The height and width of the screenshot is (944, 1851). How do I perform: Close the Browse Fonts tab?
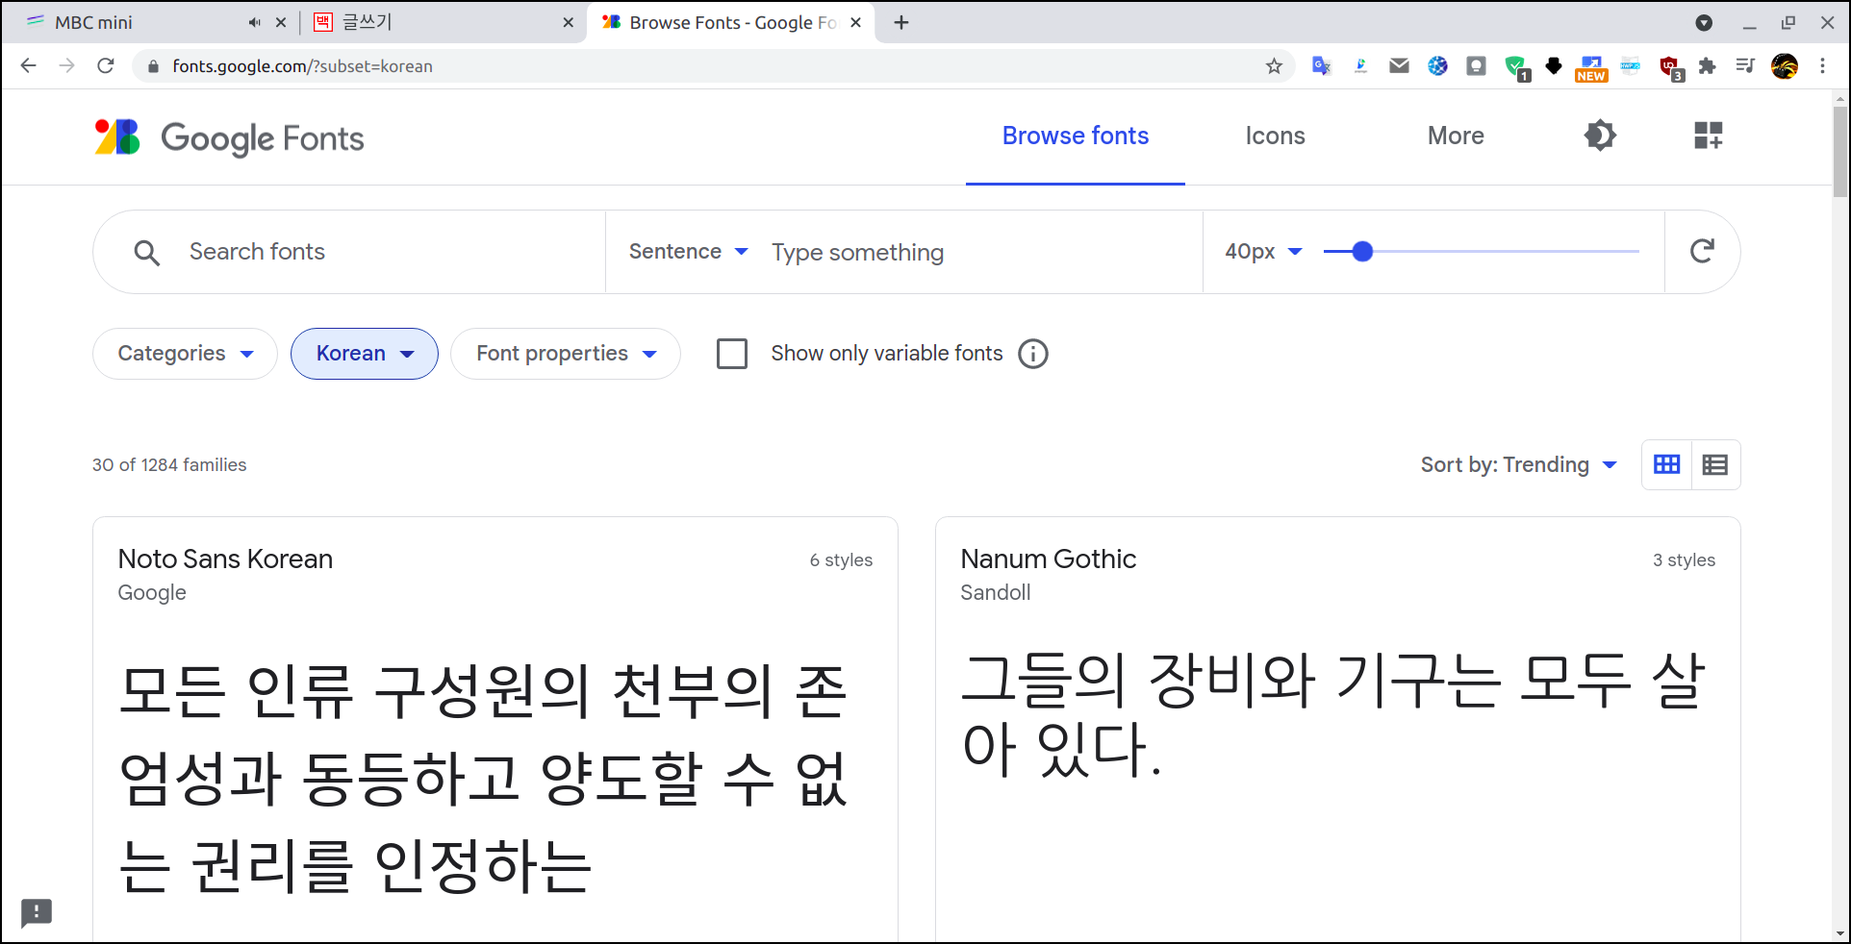(855, 22)
